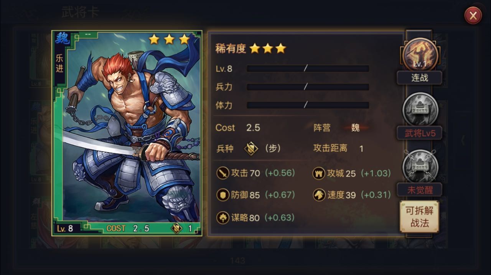Image resolution: width=491 pixels, height=275 pixels.
Task: Tap the 兵力 troop strength bar
Action: [x=308, y=87]
